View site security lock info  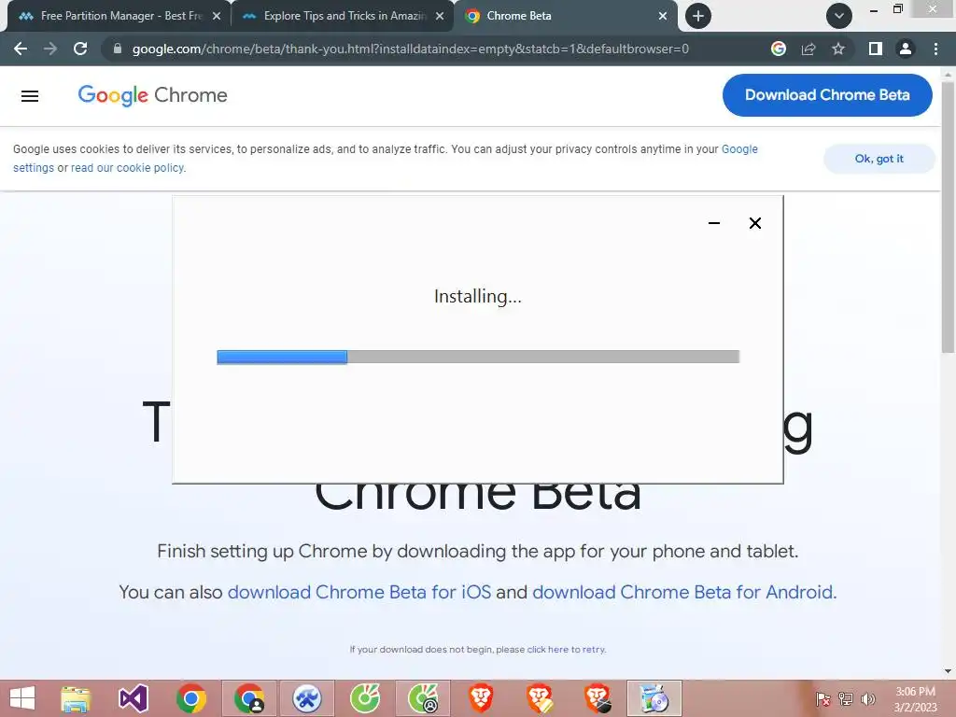[118, 49]
